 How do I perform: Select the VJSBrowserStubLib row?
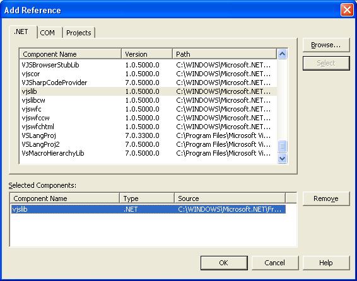tap(148, 65)
